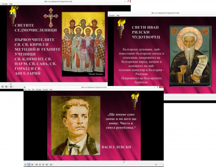Open Favorites menu in right player window
This screenshot has width=216, height=167.
(x=112, y=15)
